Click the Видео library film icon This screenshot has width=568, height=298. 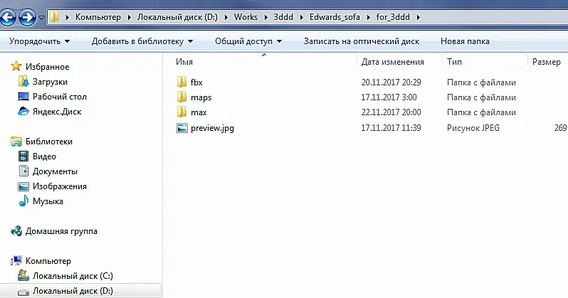coord(23,156)
